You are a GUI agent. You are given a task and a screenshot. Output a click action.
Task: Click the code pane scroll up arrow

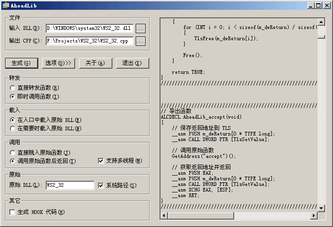pos(321,22)
